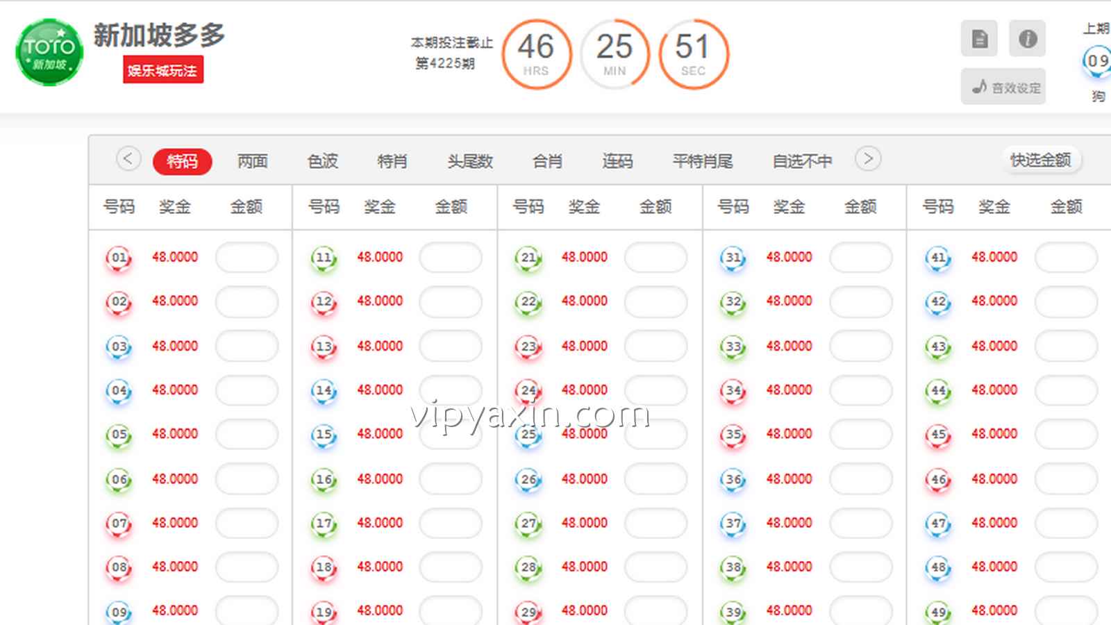The height and width of the screenshot is (625, 1111).
Task: Show more tabs with right arrow
Action: [868, 159]
